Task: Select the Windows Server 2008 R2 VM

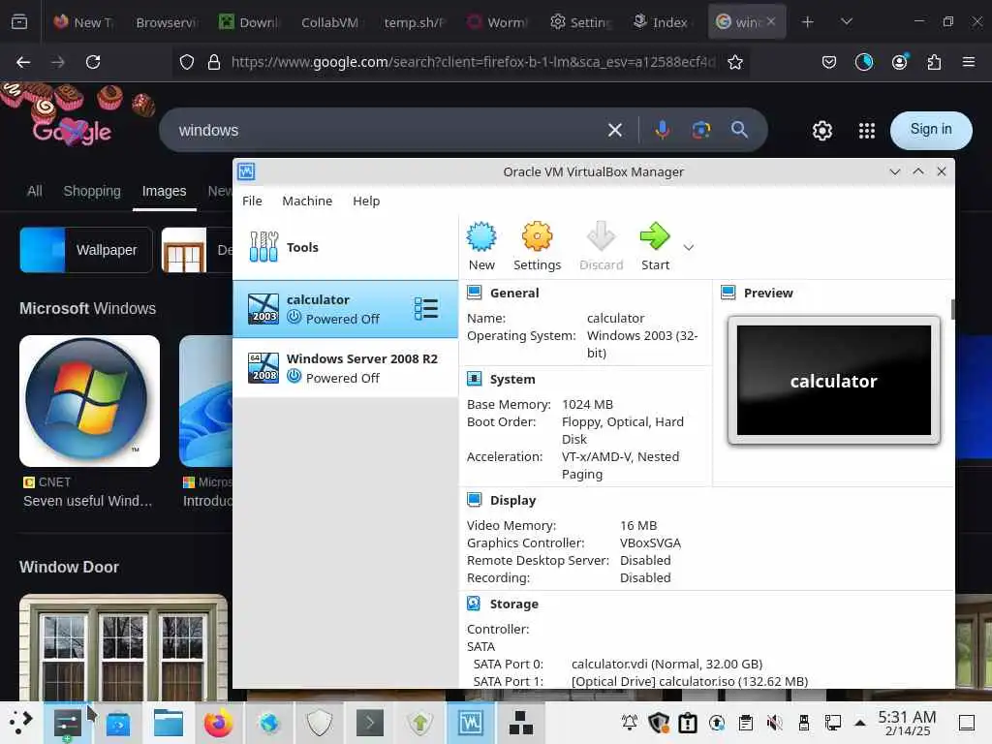Action: 346,367
